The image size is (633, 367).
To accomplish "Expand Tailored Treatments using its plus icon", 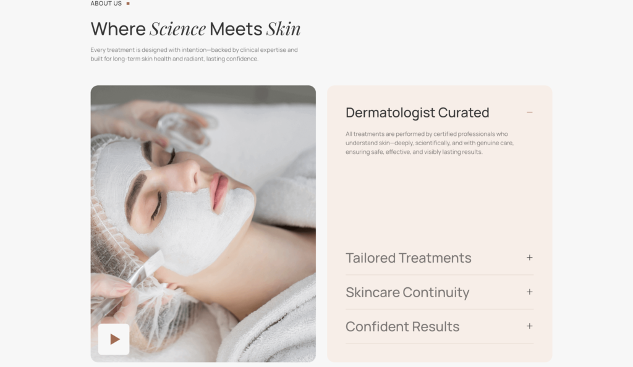I will click(530, 257).
